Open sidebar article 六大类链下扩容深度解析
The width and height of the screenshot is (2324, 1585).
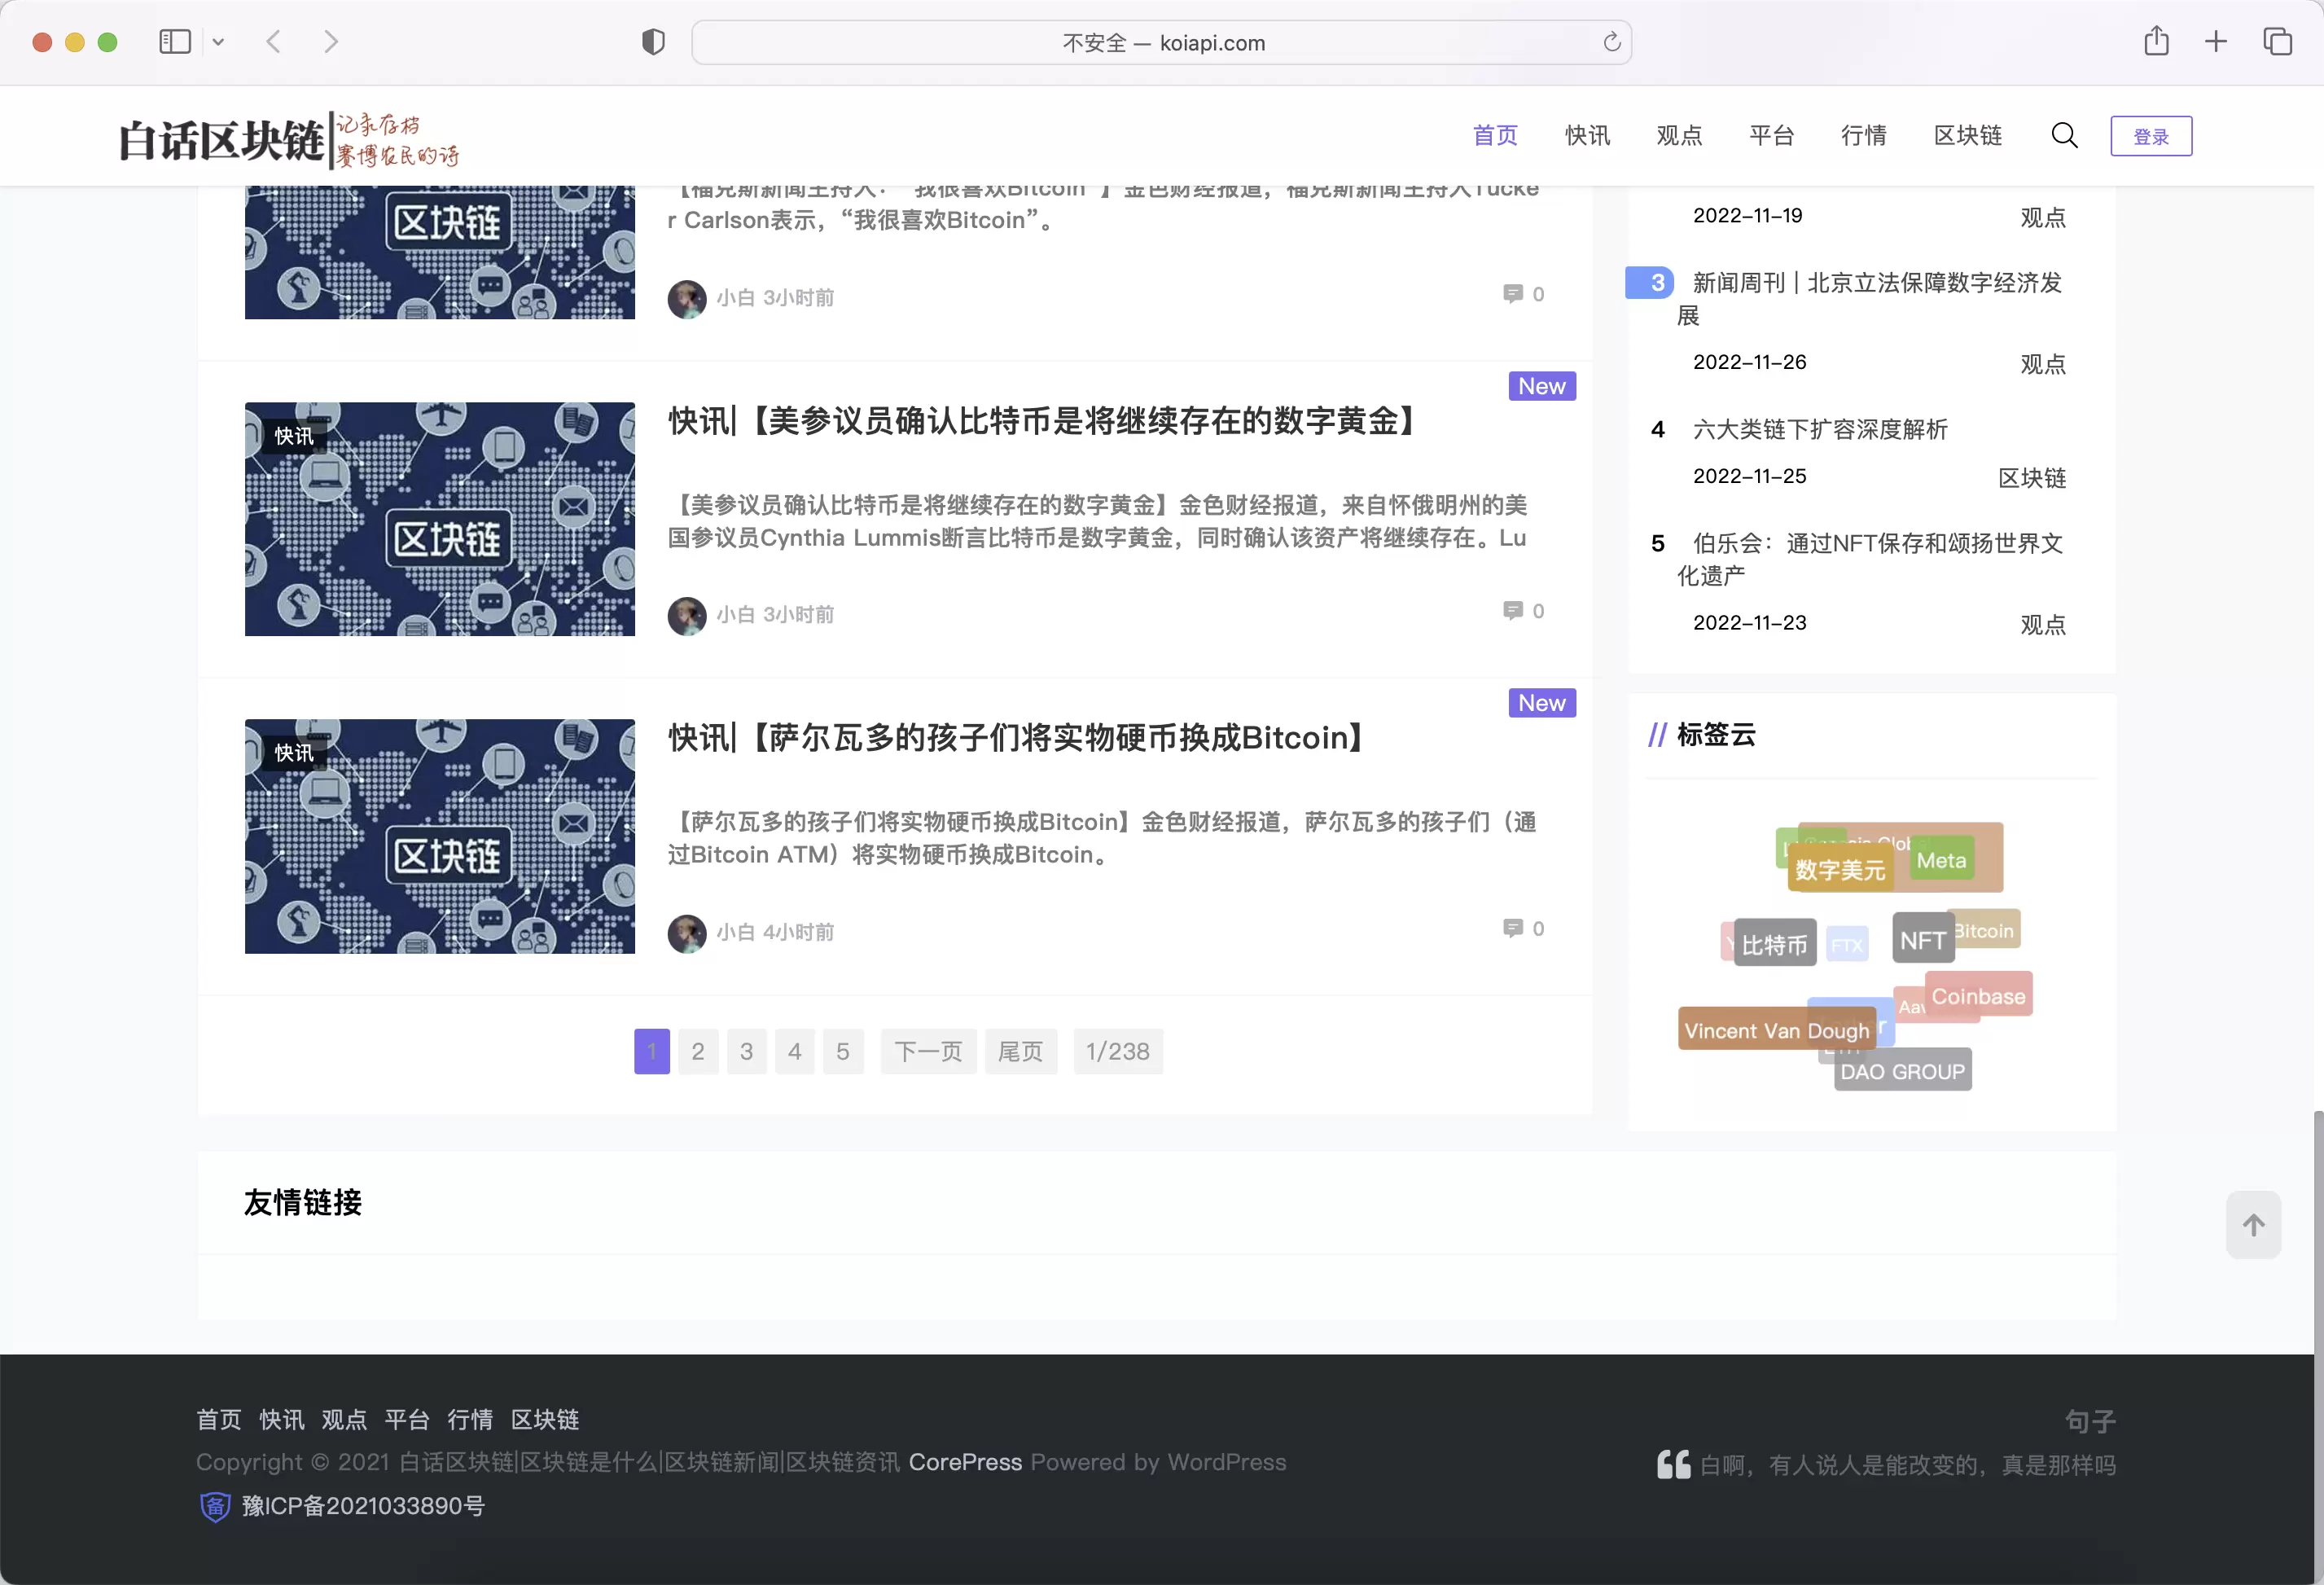click(1820, 430)
